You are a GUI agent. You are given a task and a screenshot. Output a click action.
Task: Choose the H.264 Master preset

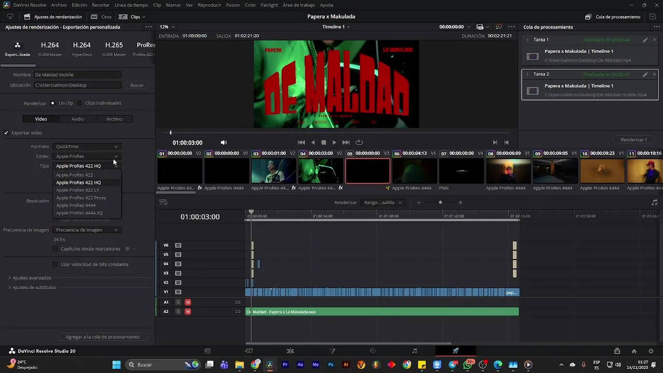[50, 48]
